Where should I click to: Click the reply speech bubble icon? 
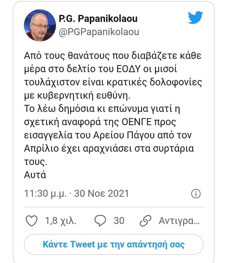pyautogui.click(x=102, y=220)
